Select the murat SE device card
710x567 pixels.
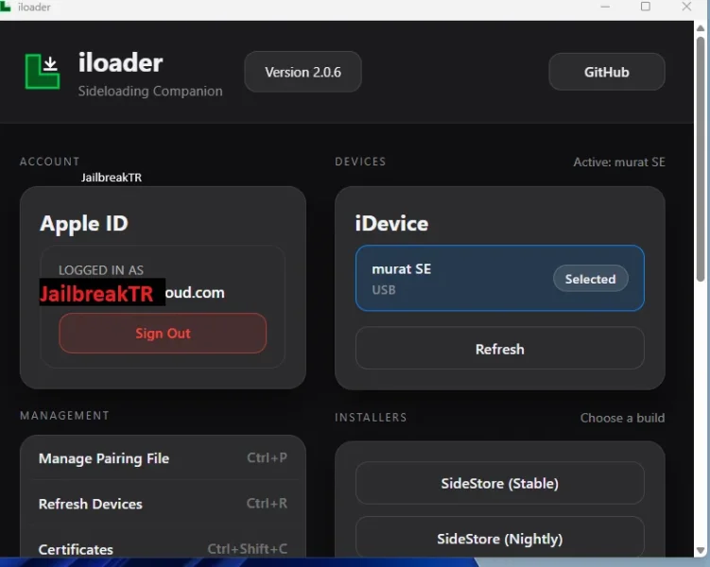(x=454, y=279)
